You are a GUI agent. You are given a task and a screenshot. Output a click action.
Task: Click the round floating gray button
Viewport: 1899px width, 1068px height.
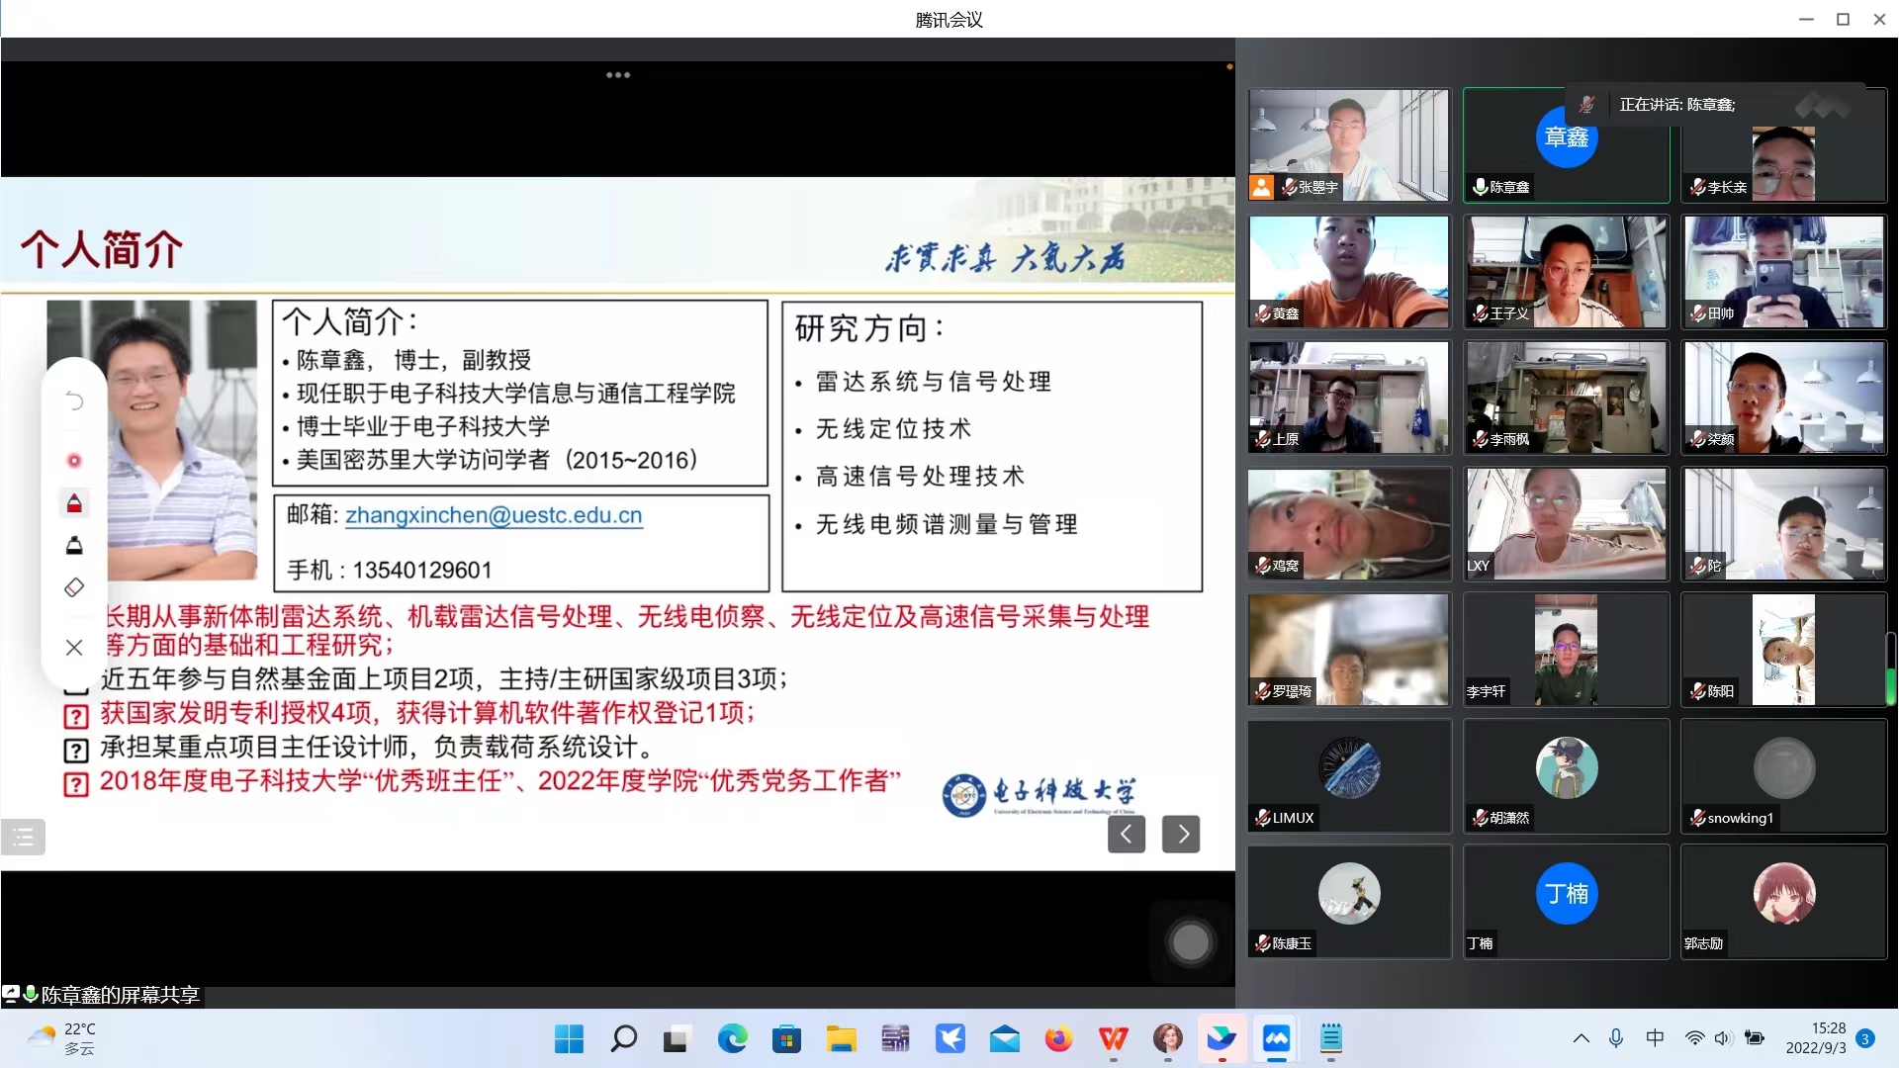[1190, 942]
